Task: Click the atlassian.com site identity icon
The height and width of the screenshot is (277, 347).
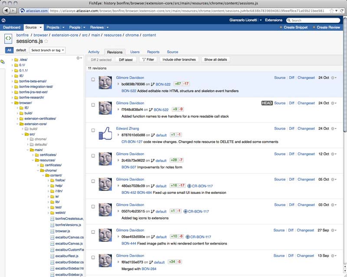Action: (23, 11)
